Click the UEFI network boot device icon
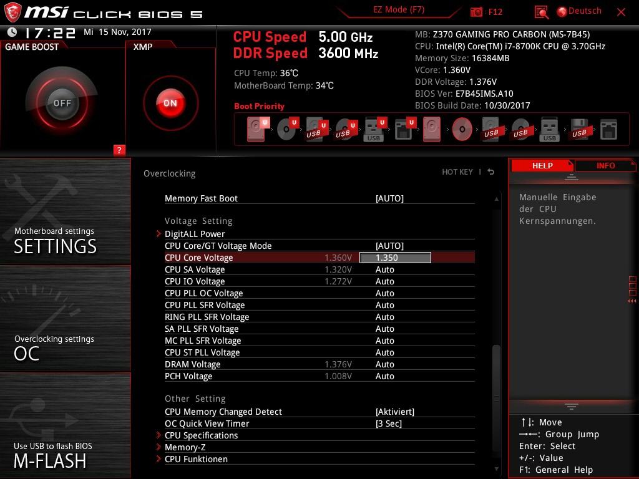 click(404, 129)
